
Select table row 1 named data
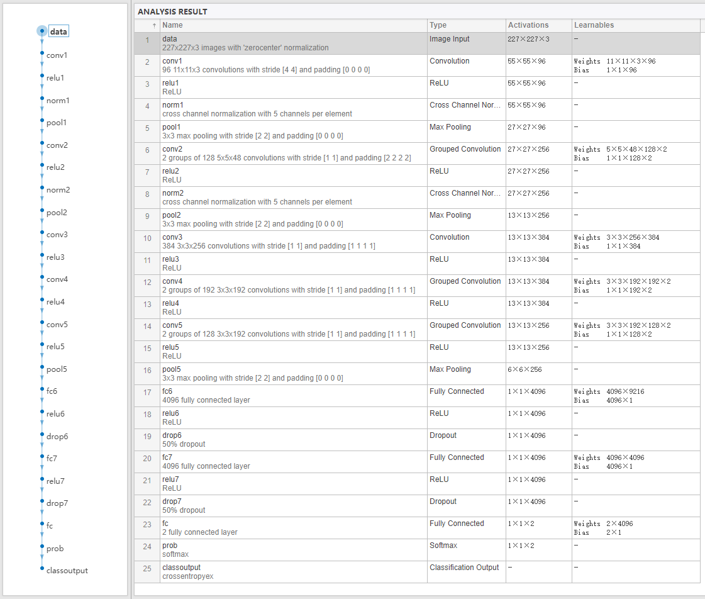[417, 43]
